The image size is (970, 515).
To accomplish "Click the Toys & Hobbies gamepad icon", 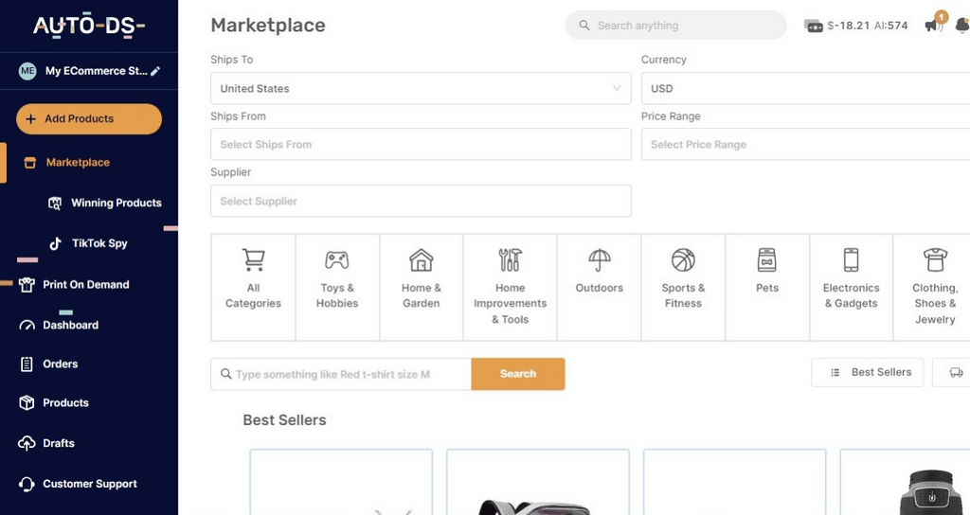I will (x=337, y=259).
